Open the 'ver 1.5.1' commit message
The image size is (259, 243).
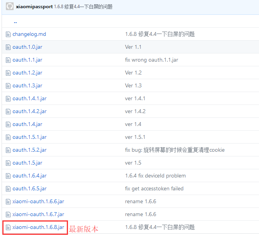pos(135,137)
